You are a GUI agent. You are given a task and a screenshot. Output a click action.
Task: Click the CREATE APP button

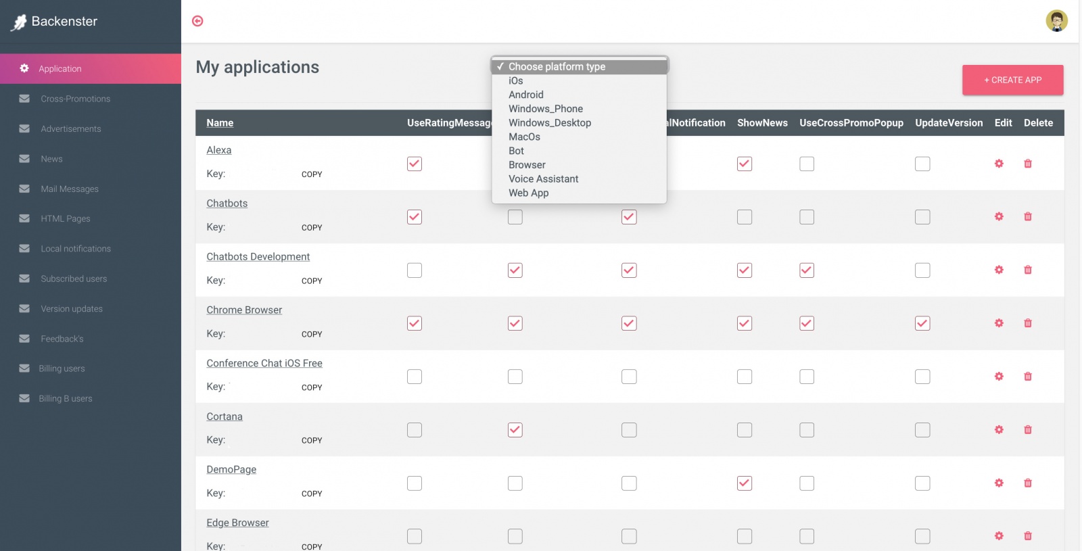1012,80
